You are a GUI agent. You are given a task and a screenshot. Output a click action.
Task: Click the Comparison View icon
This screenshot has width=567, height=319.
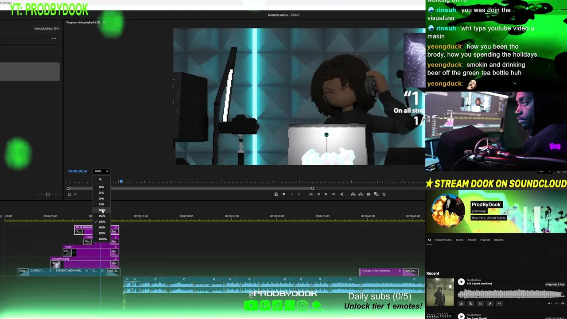(x=376, y=194)
